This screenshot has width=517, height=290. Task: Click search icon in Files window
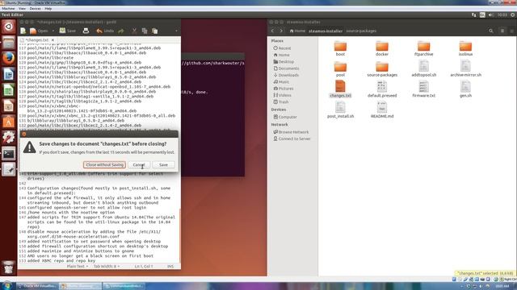click(491, 31)
